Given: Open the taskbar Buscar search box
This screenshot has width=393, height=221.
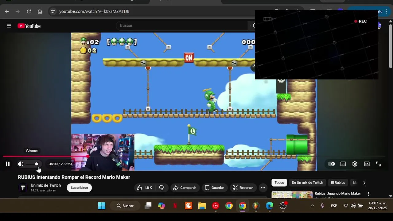Looking at the screenshot, I should pyautogui.click(x=125, y=206).
